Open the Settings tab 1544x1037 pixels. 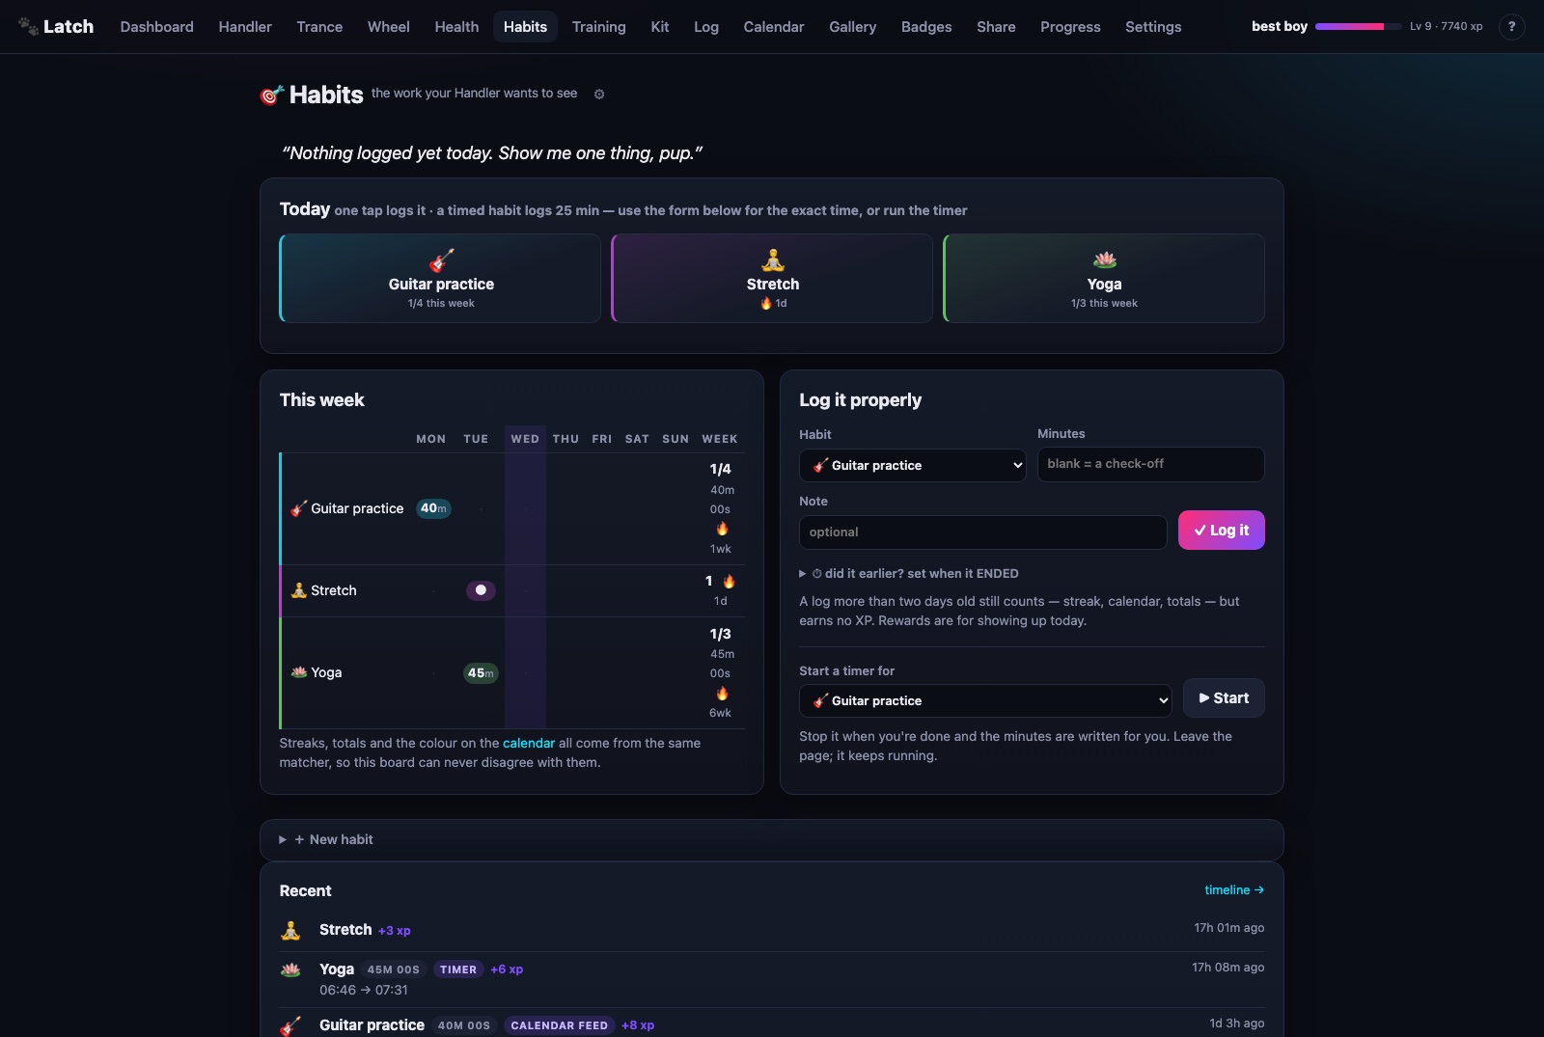(1153, 27)
